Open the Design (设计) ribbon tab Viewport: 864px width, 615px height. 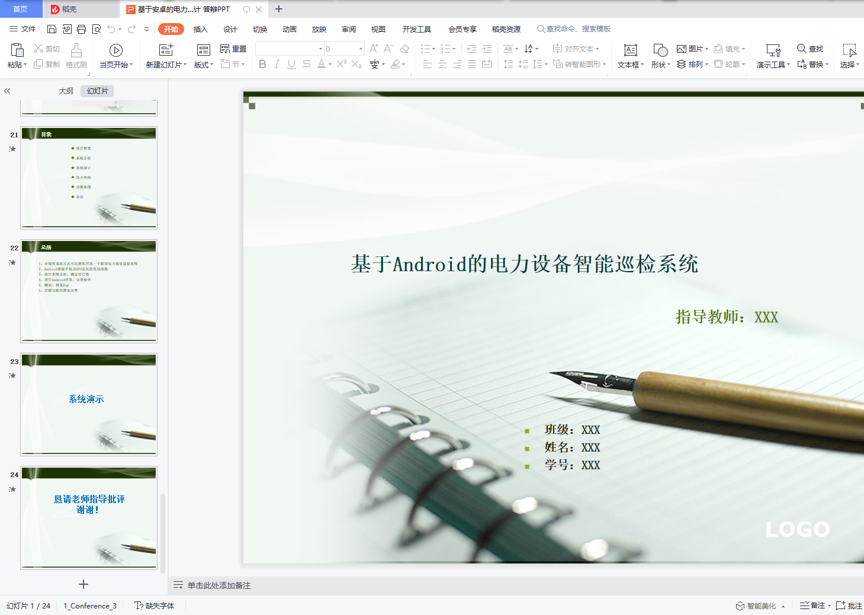[x=230, y=29]
